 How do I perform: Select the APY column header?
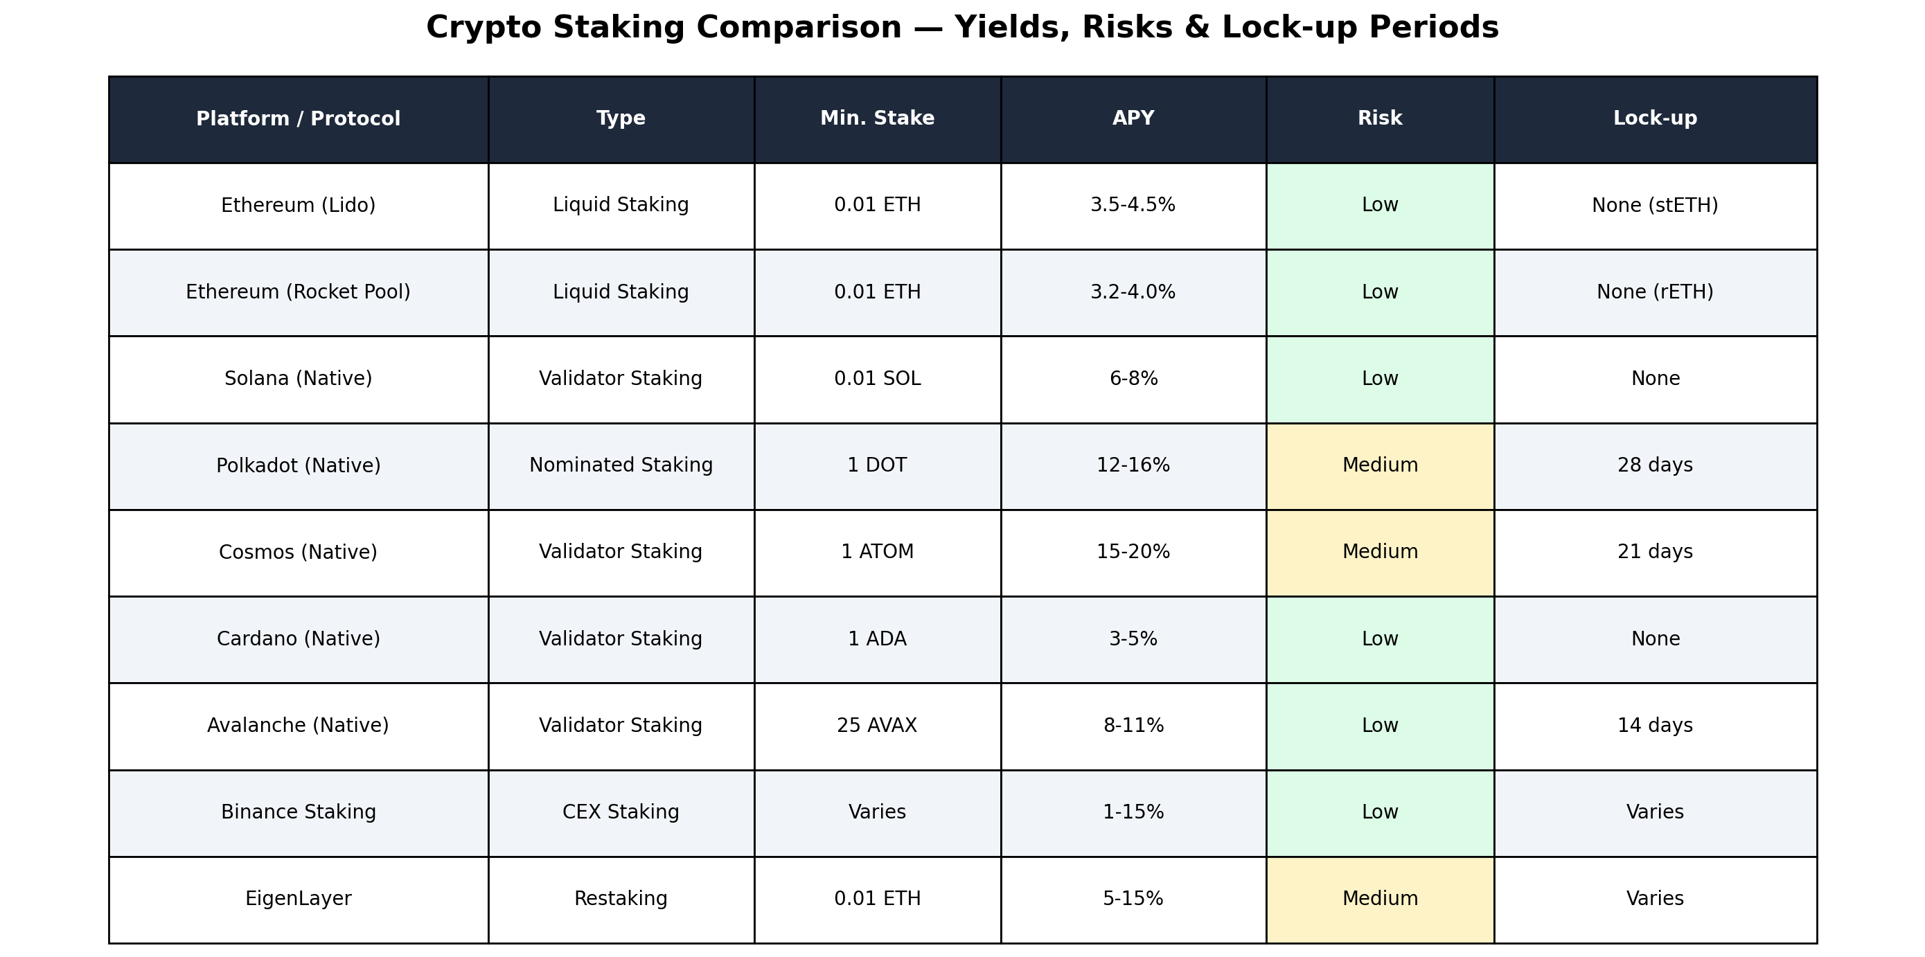(1133, 120)
